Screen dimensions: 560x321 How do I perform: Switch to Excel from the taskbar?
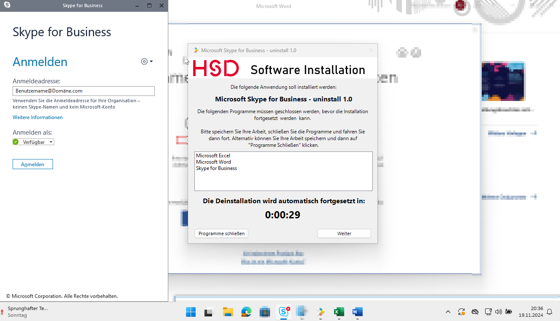(x=339, y=312)
